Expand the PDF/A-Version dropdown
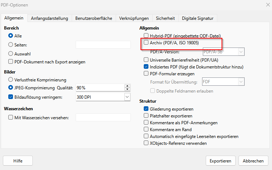 tap(241, 52)
